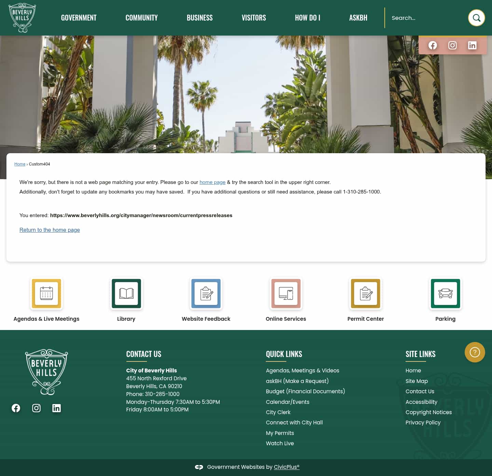Select the Agendas & Live Meetings calendar icon
This screenshot has width=492, height=476.
tap(46, 293)
